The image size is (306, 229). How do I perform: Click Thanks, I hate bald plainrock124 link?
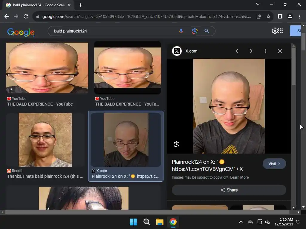click(45, 176)
